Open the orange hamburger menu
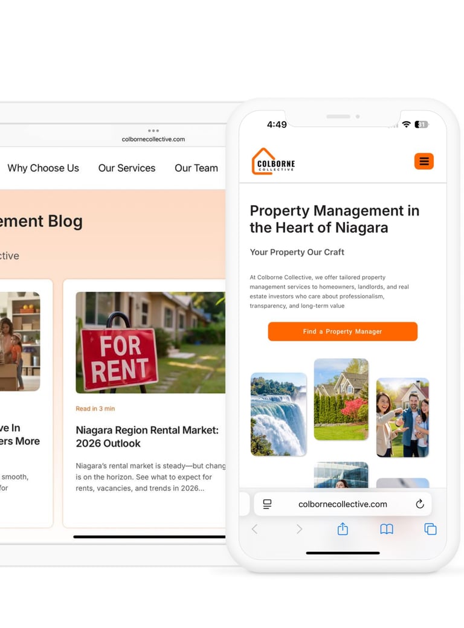This screenshot has height=628, width=464. [x=424, y=161]
